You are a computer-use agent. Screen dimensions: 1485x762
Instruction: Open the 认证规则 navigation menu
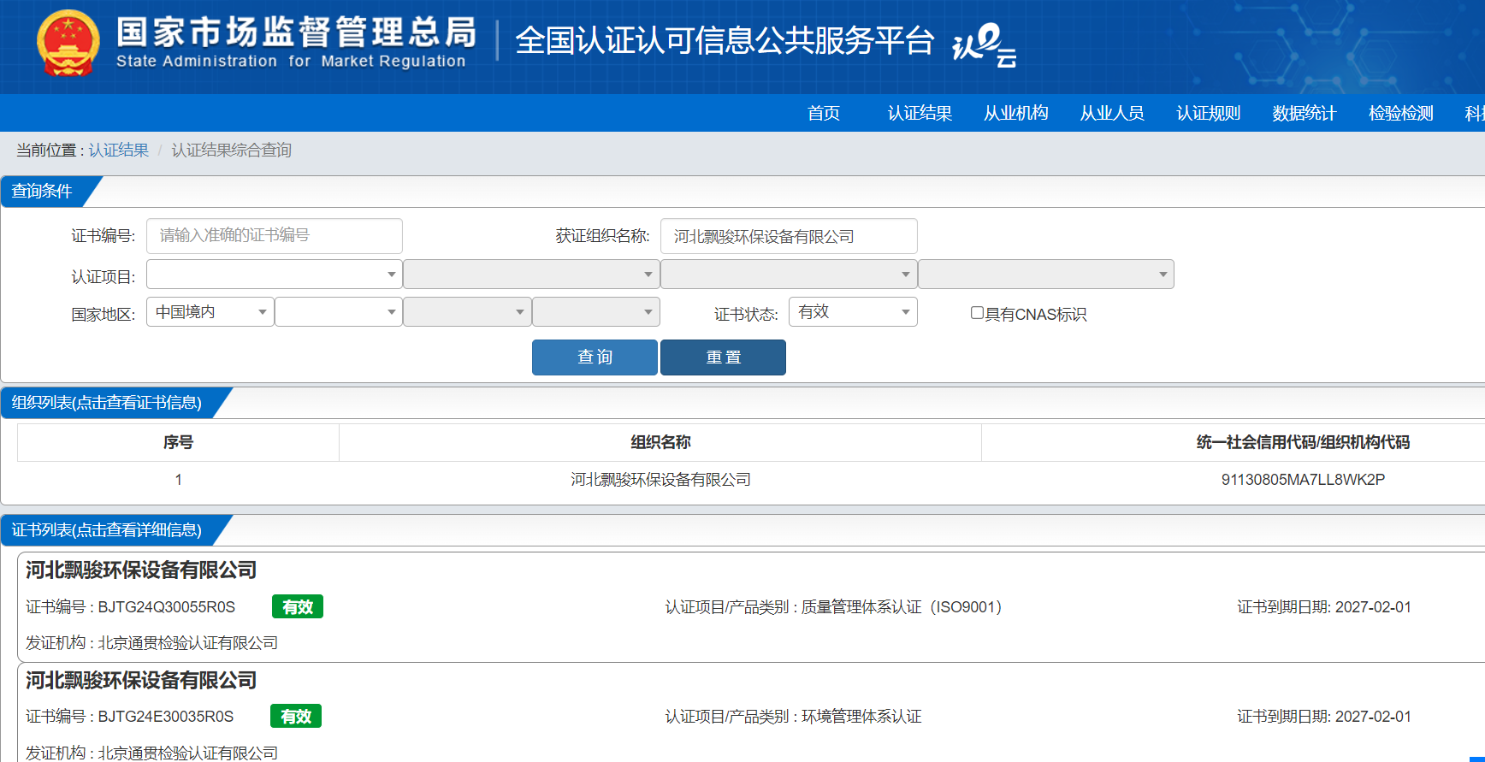(x=1208, y=113)
